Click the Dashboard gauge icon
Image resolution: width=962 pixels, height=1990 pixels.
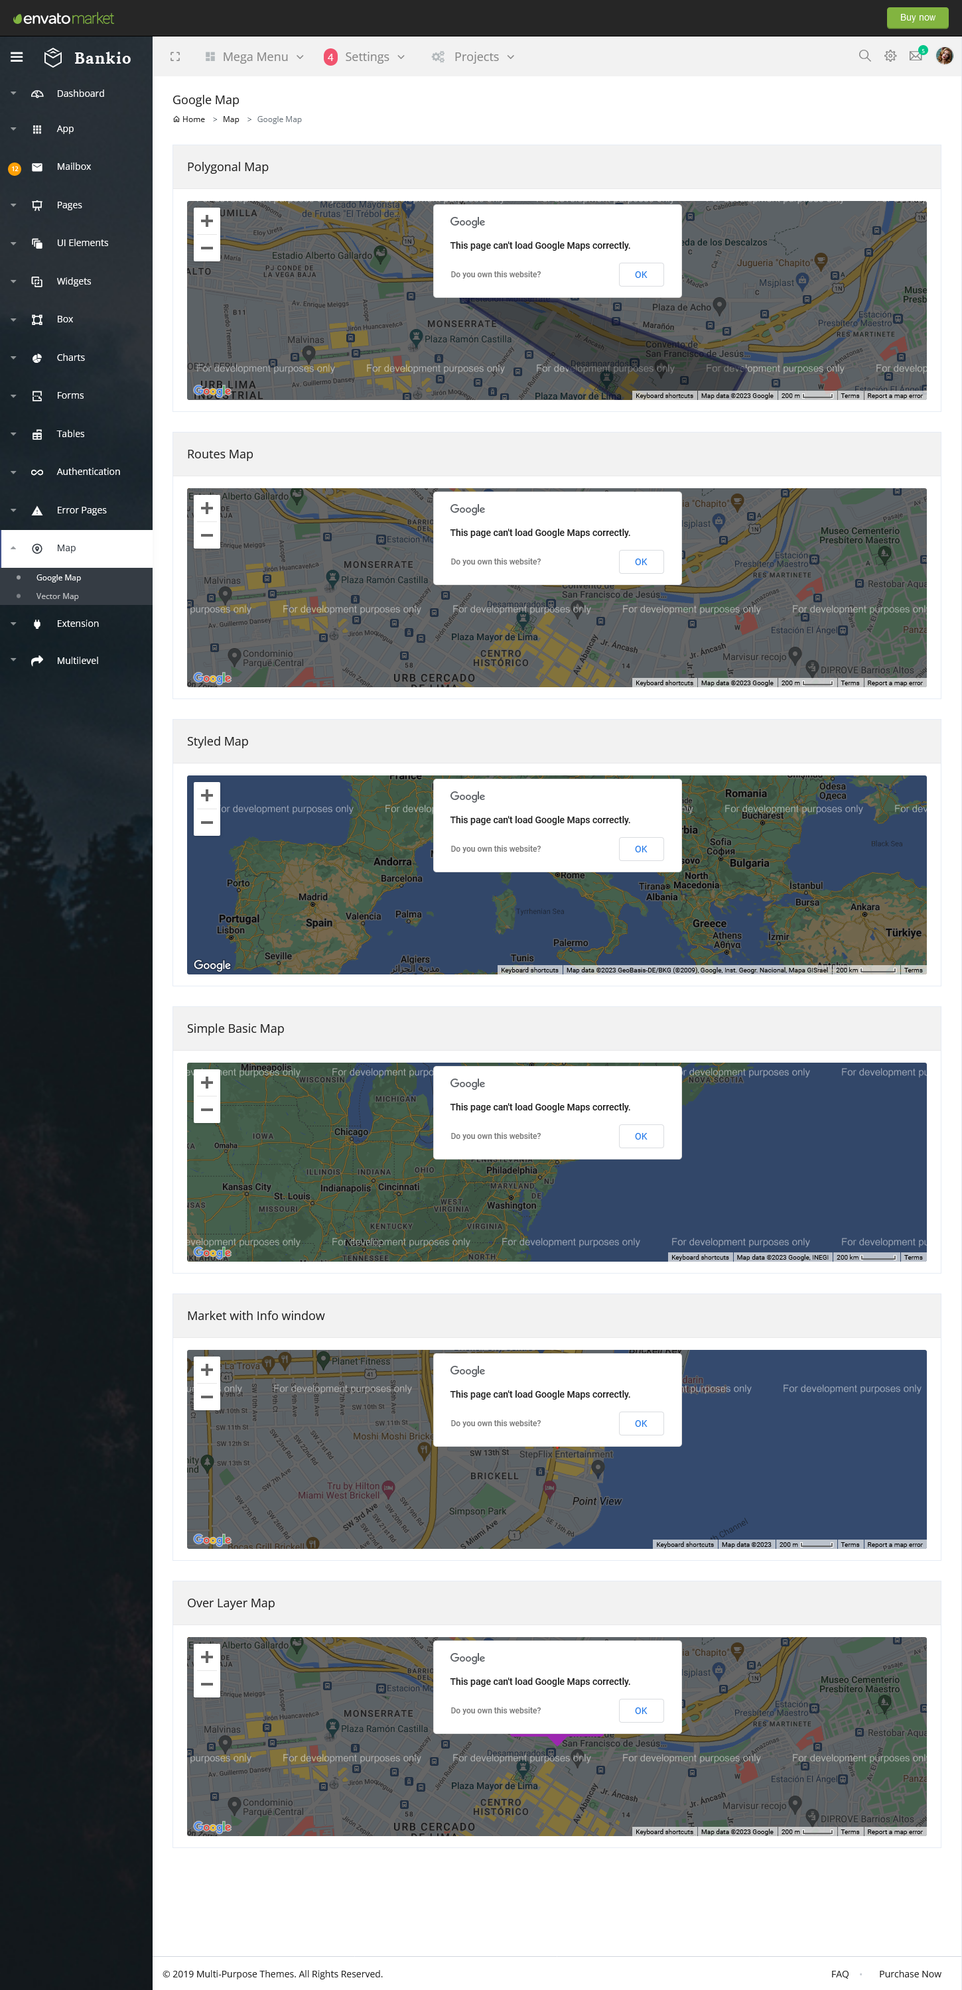click(x=37, y=94)
